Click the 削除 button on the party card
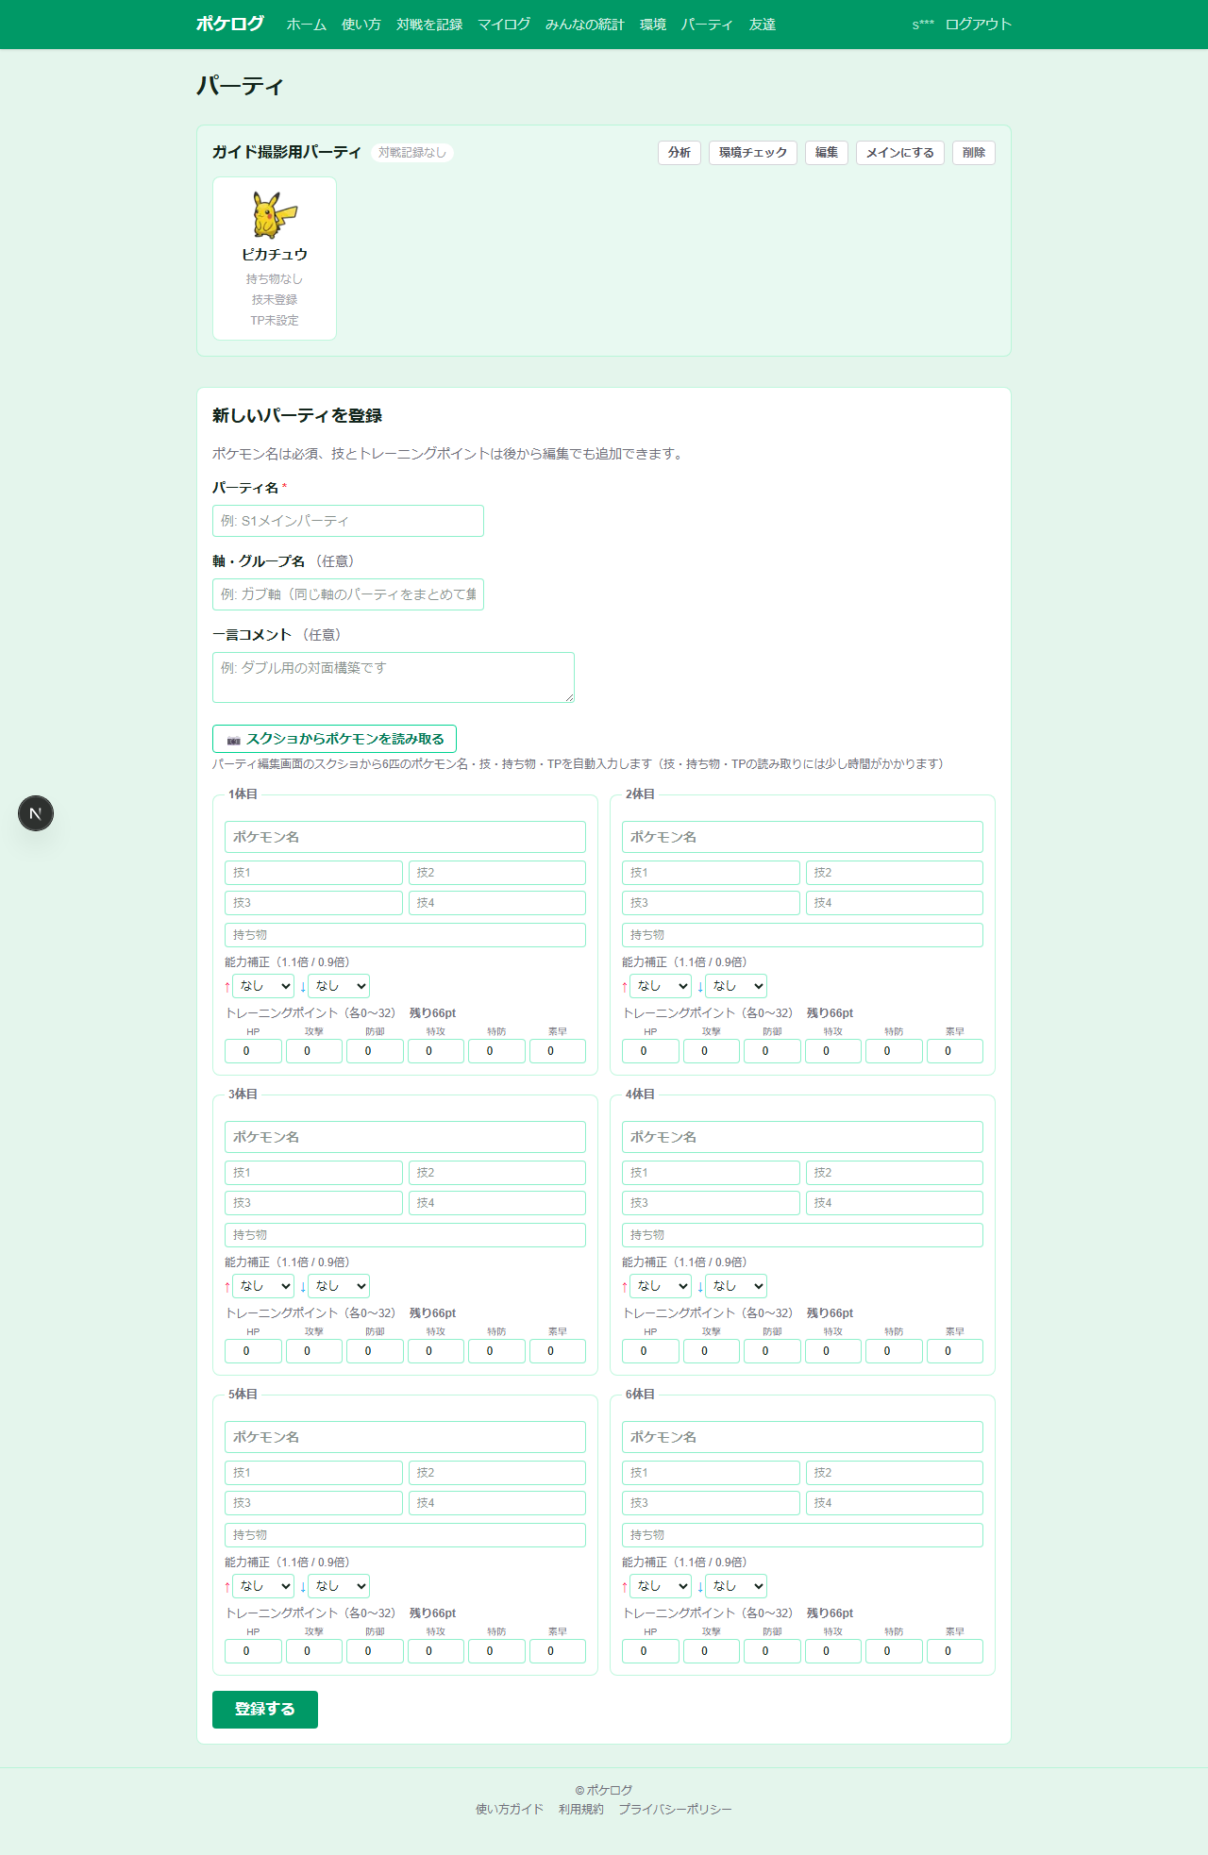The height and width of the screenshot is (1855, 1208). pos(974,153)
